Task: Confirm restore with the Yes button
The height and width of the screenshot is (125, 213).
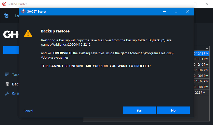Action: [139, 110]
